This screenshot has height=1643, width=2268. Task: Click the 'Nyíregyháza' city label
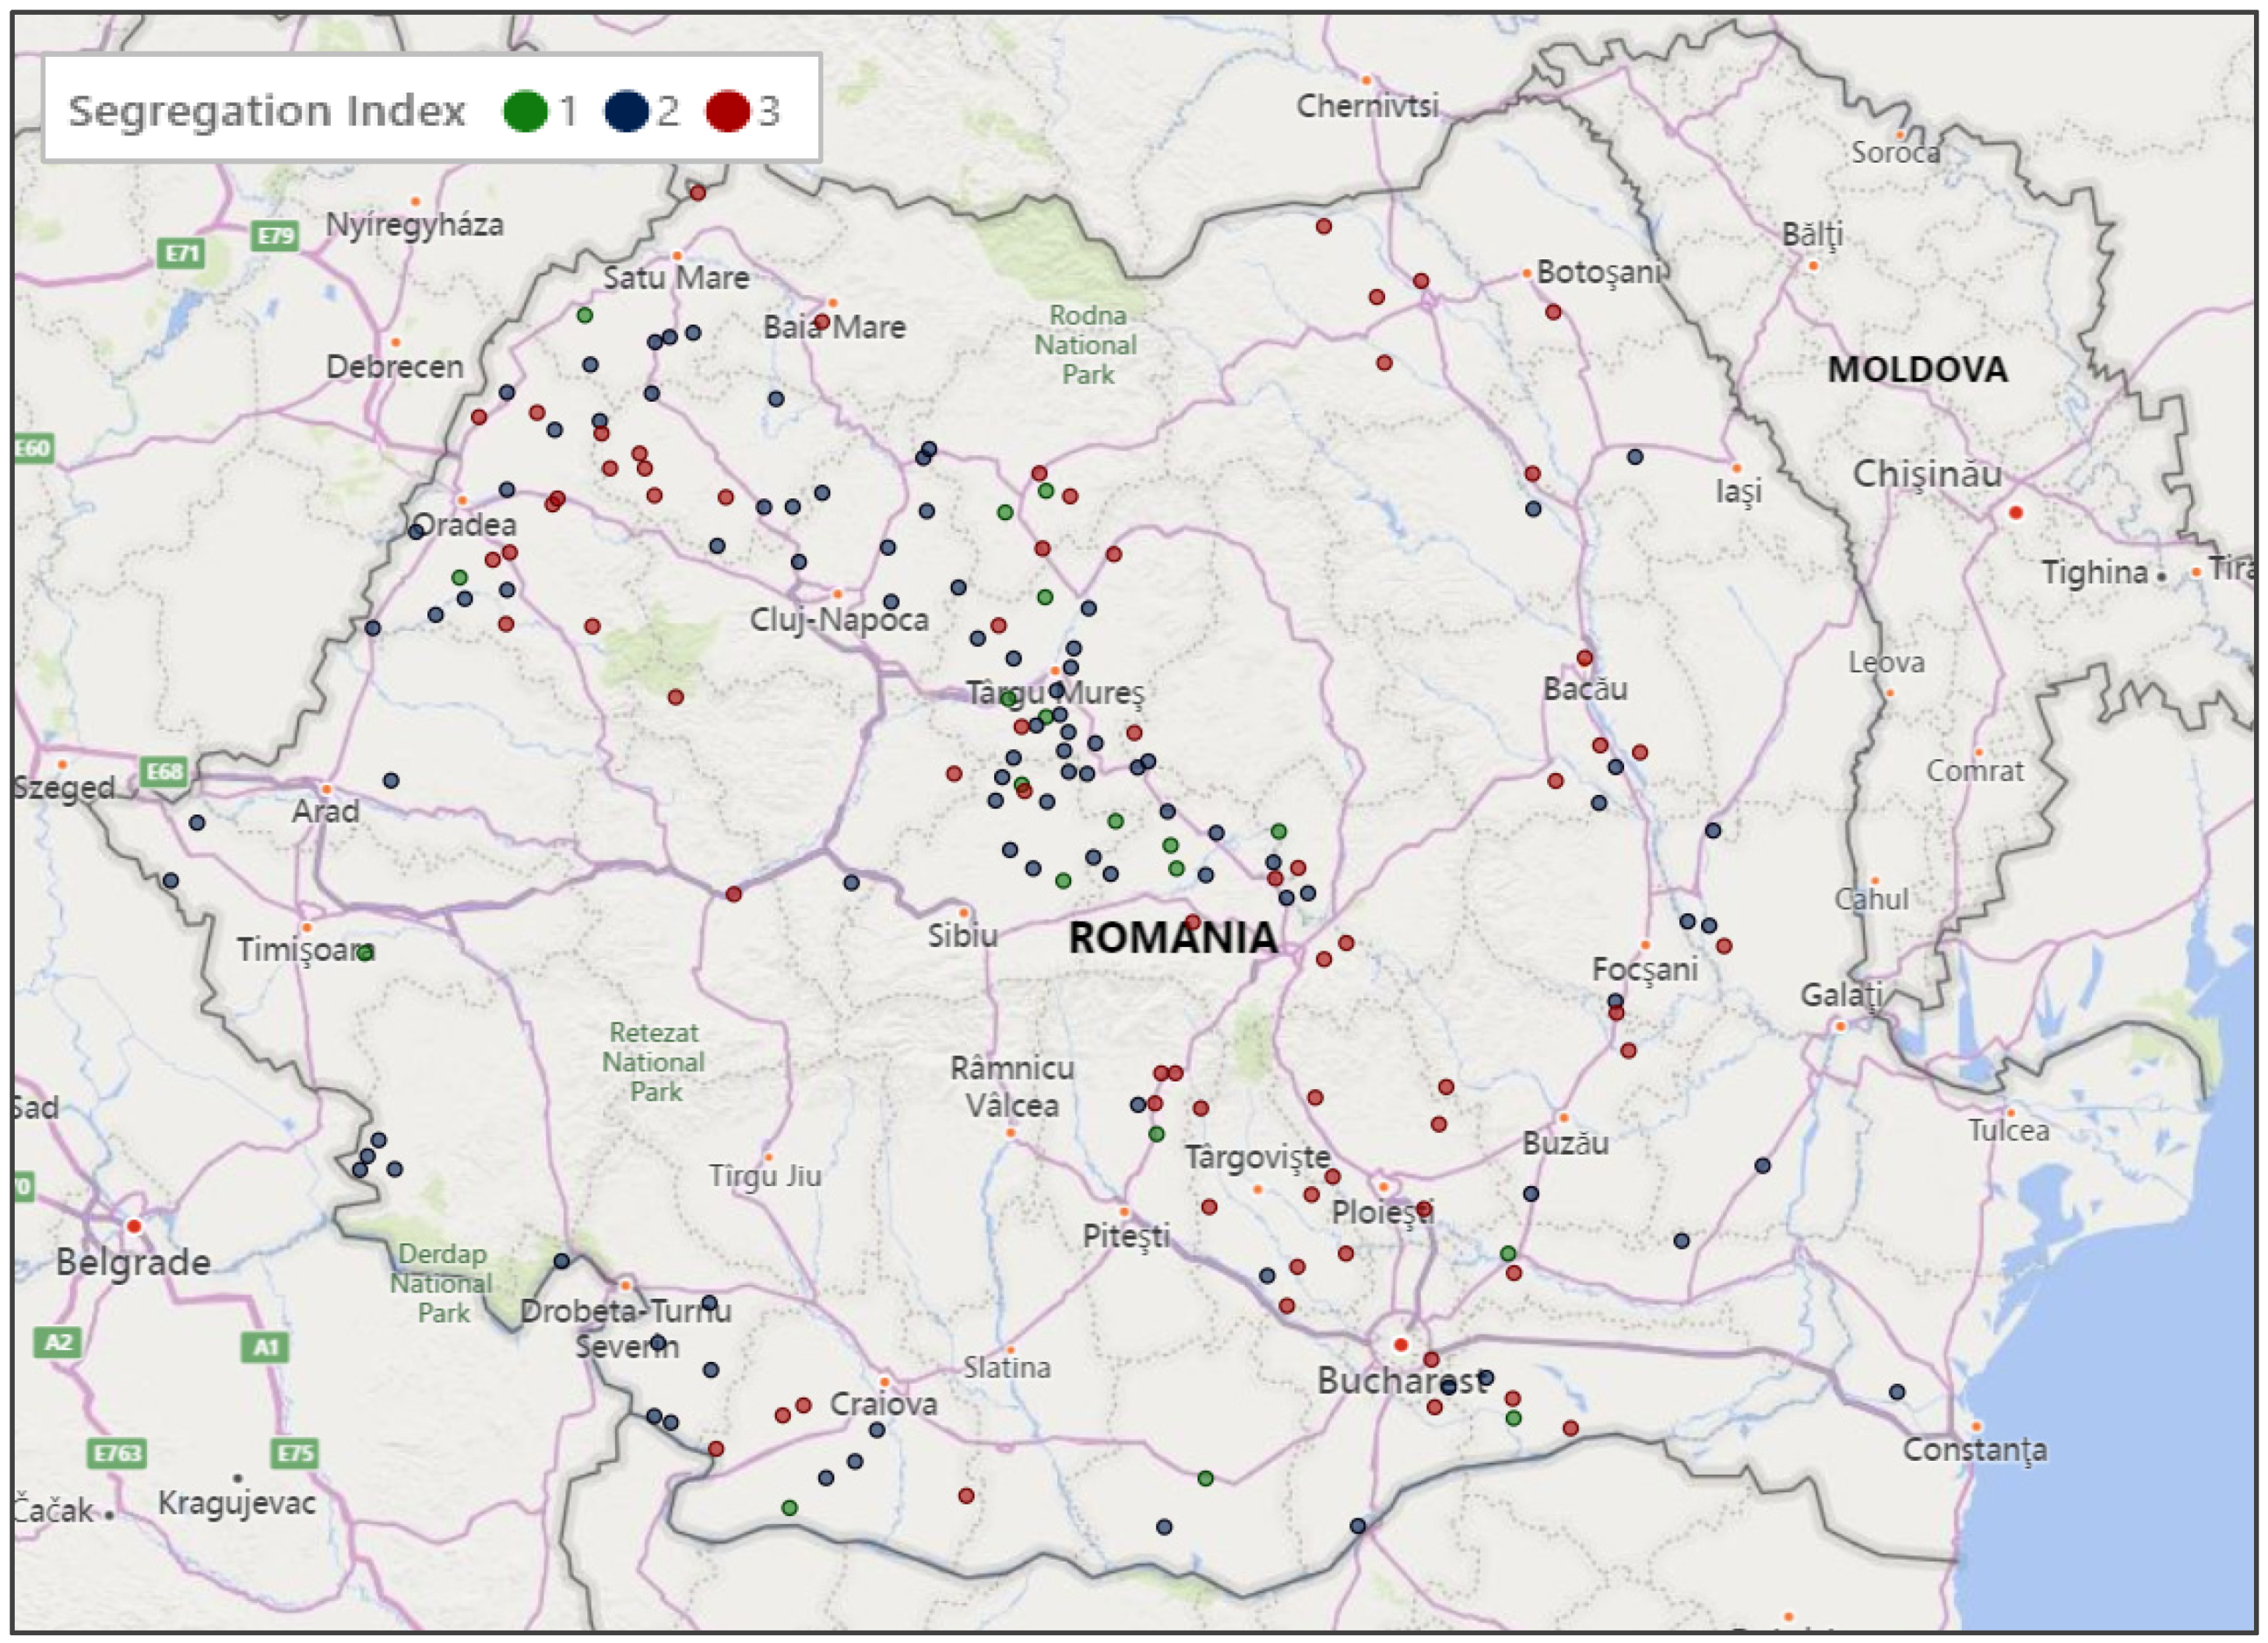pos(414,224)
